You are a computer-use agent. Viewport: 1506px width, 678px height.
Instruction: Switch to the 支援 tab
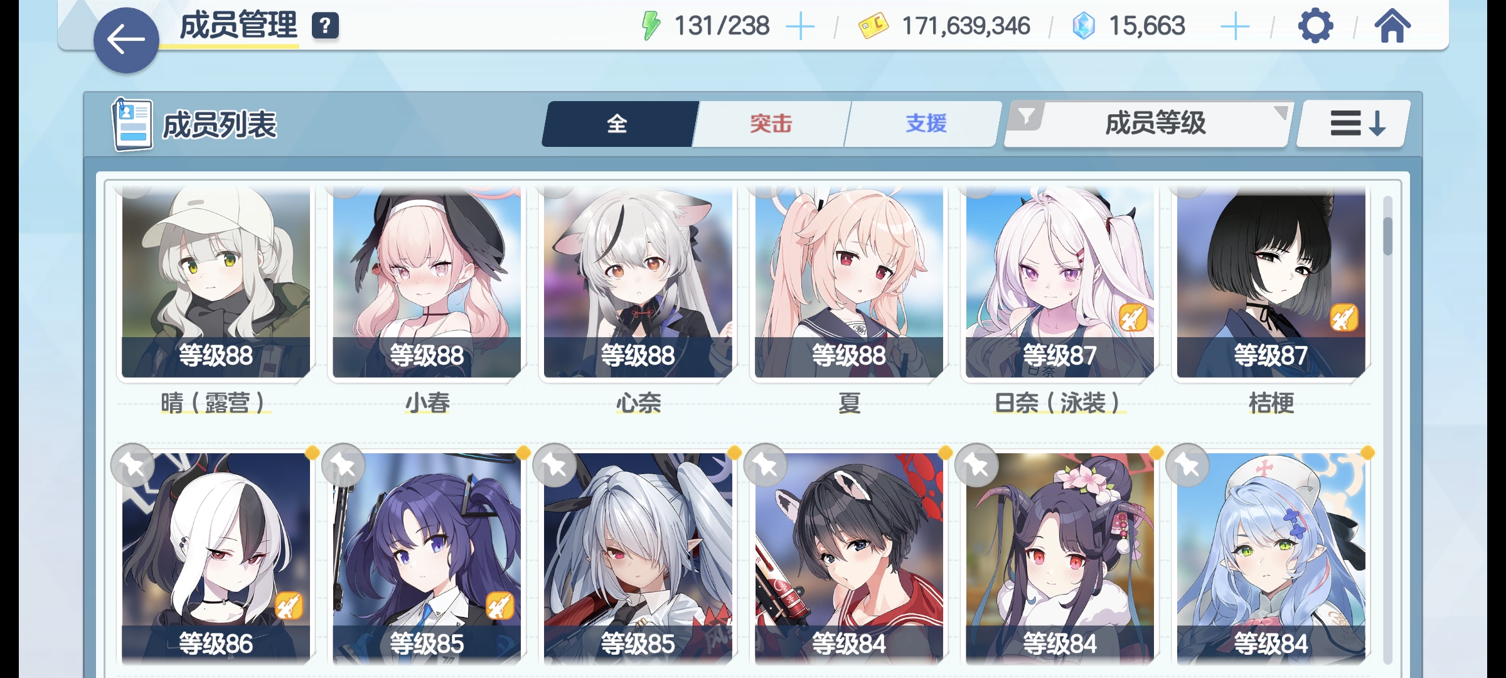coord(926,124)
